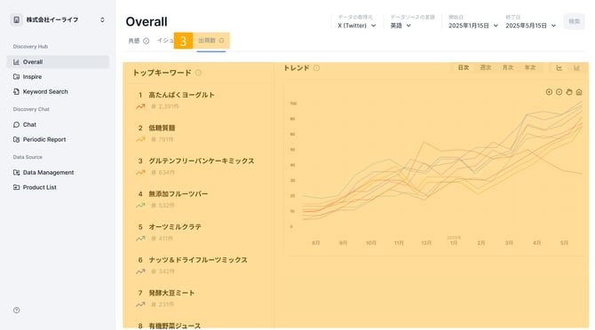
Task: Go to Overall in the sidebar
Action: (x=58, y=62)
